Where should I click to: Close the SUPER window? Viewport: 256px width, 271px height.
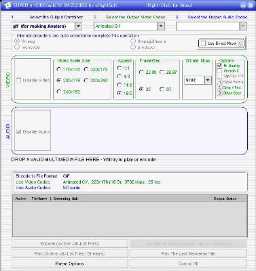click(x=251, y=5)
